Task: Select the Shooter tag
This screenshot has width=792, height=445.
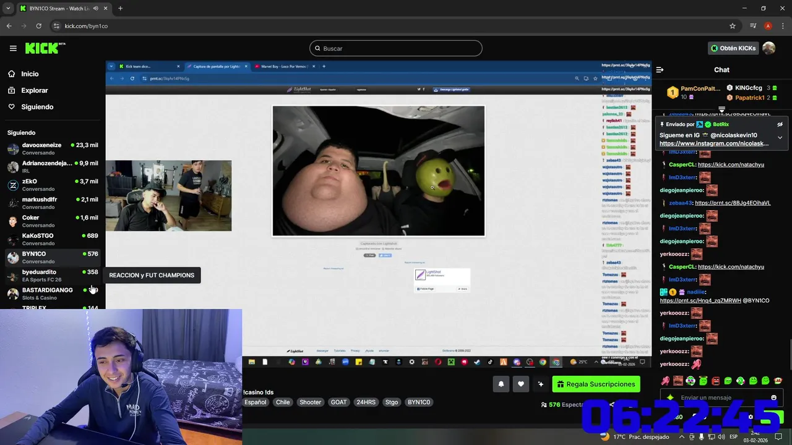Action: click(310, 402)
